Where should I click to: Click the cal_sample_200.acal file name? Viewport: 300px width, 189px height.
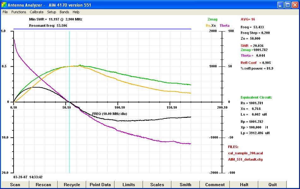[x=245, y=153]
